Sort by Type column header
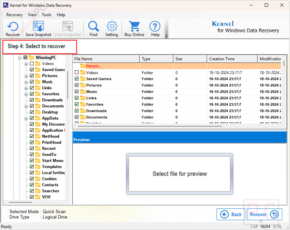Viewport: 290px width, 230px height. pyautogui.click(x=157, y=59)
